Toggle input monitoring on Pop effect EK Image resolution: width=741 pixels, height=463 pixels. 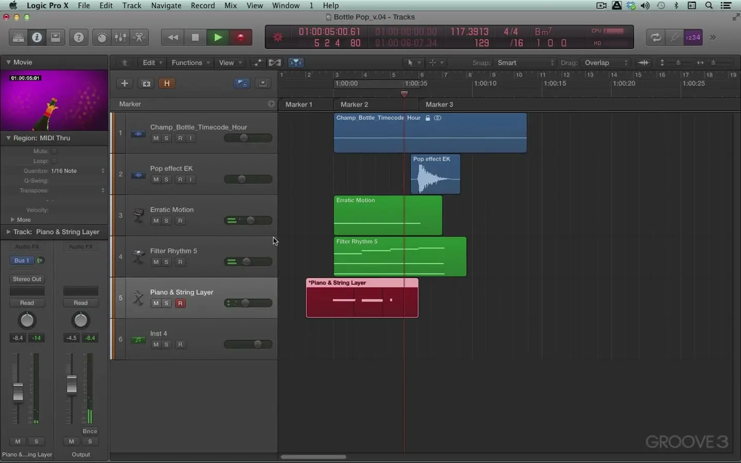tap(191, 180)
